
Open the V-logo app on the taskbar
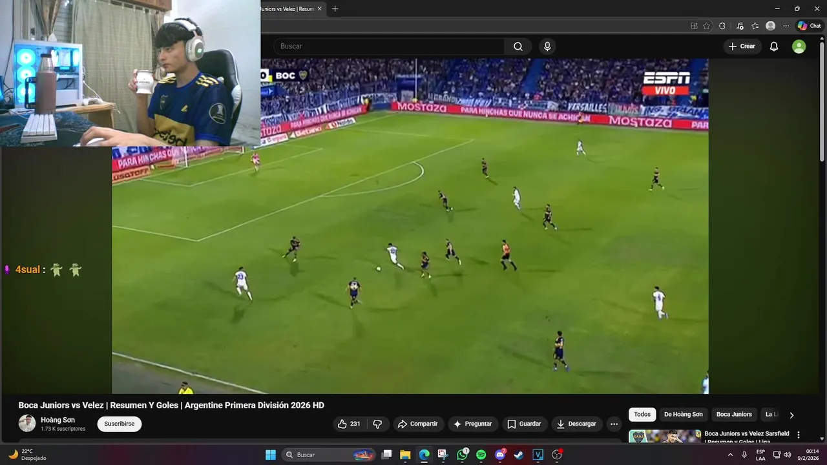click(x=538, y=455)
